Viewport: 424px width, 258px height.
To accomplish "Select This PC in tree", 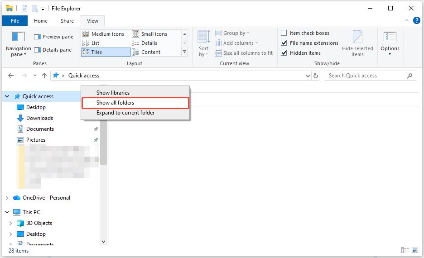I will [31, 212].
